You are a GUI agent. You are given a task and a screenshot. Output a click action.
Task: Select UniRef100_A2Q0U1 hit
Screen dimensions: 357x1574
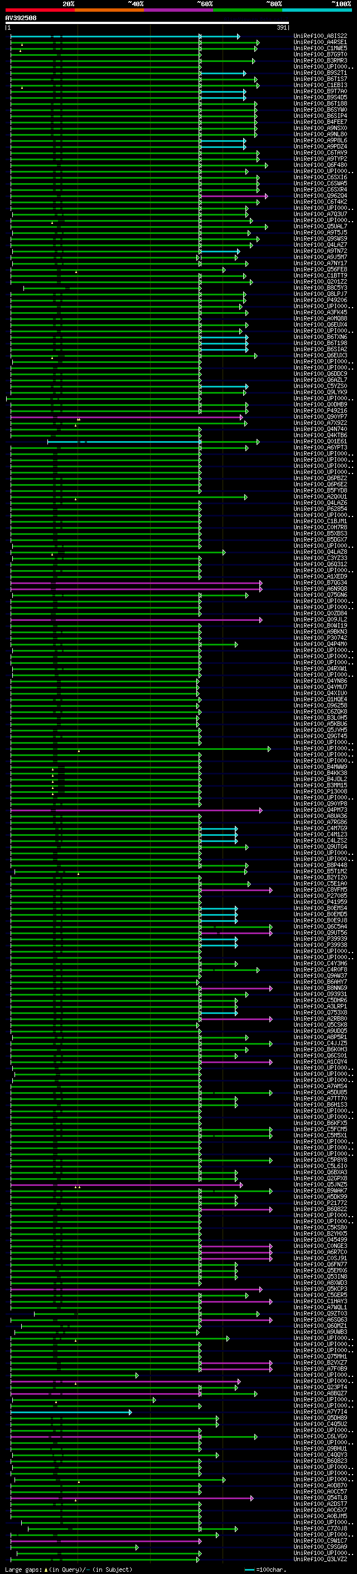[320, 497]
